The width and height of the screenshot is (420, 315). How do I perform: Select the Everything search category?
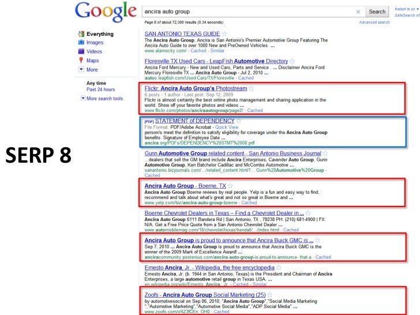100,34
